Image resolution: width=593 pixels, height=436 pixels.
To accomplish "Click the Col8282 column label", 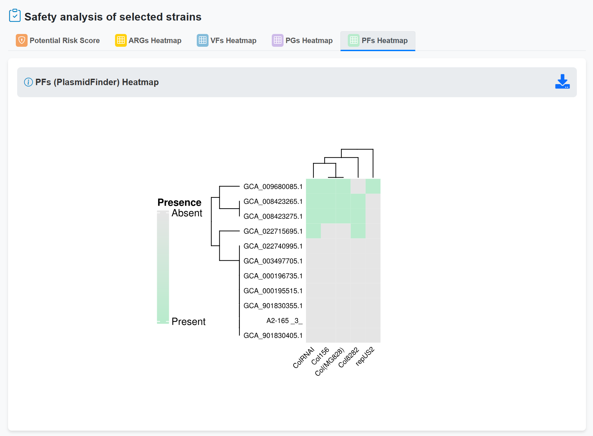I will click(348, 358).
